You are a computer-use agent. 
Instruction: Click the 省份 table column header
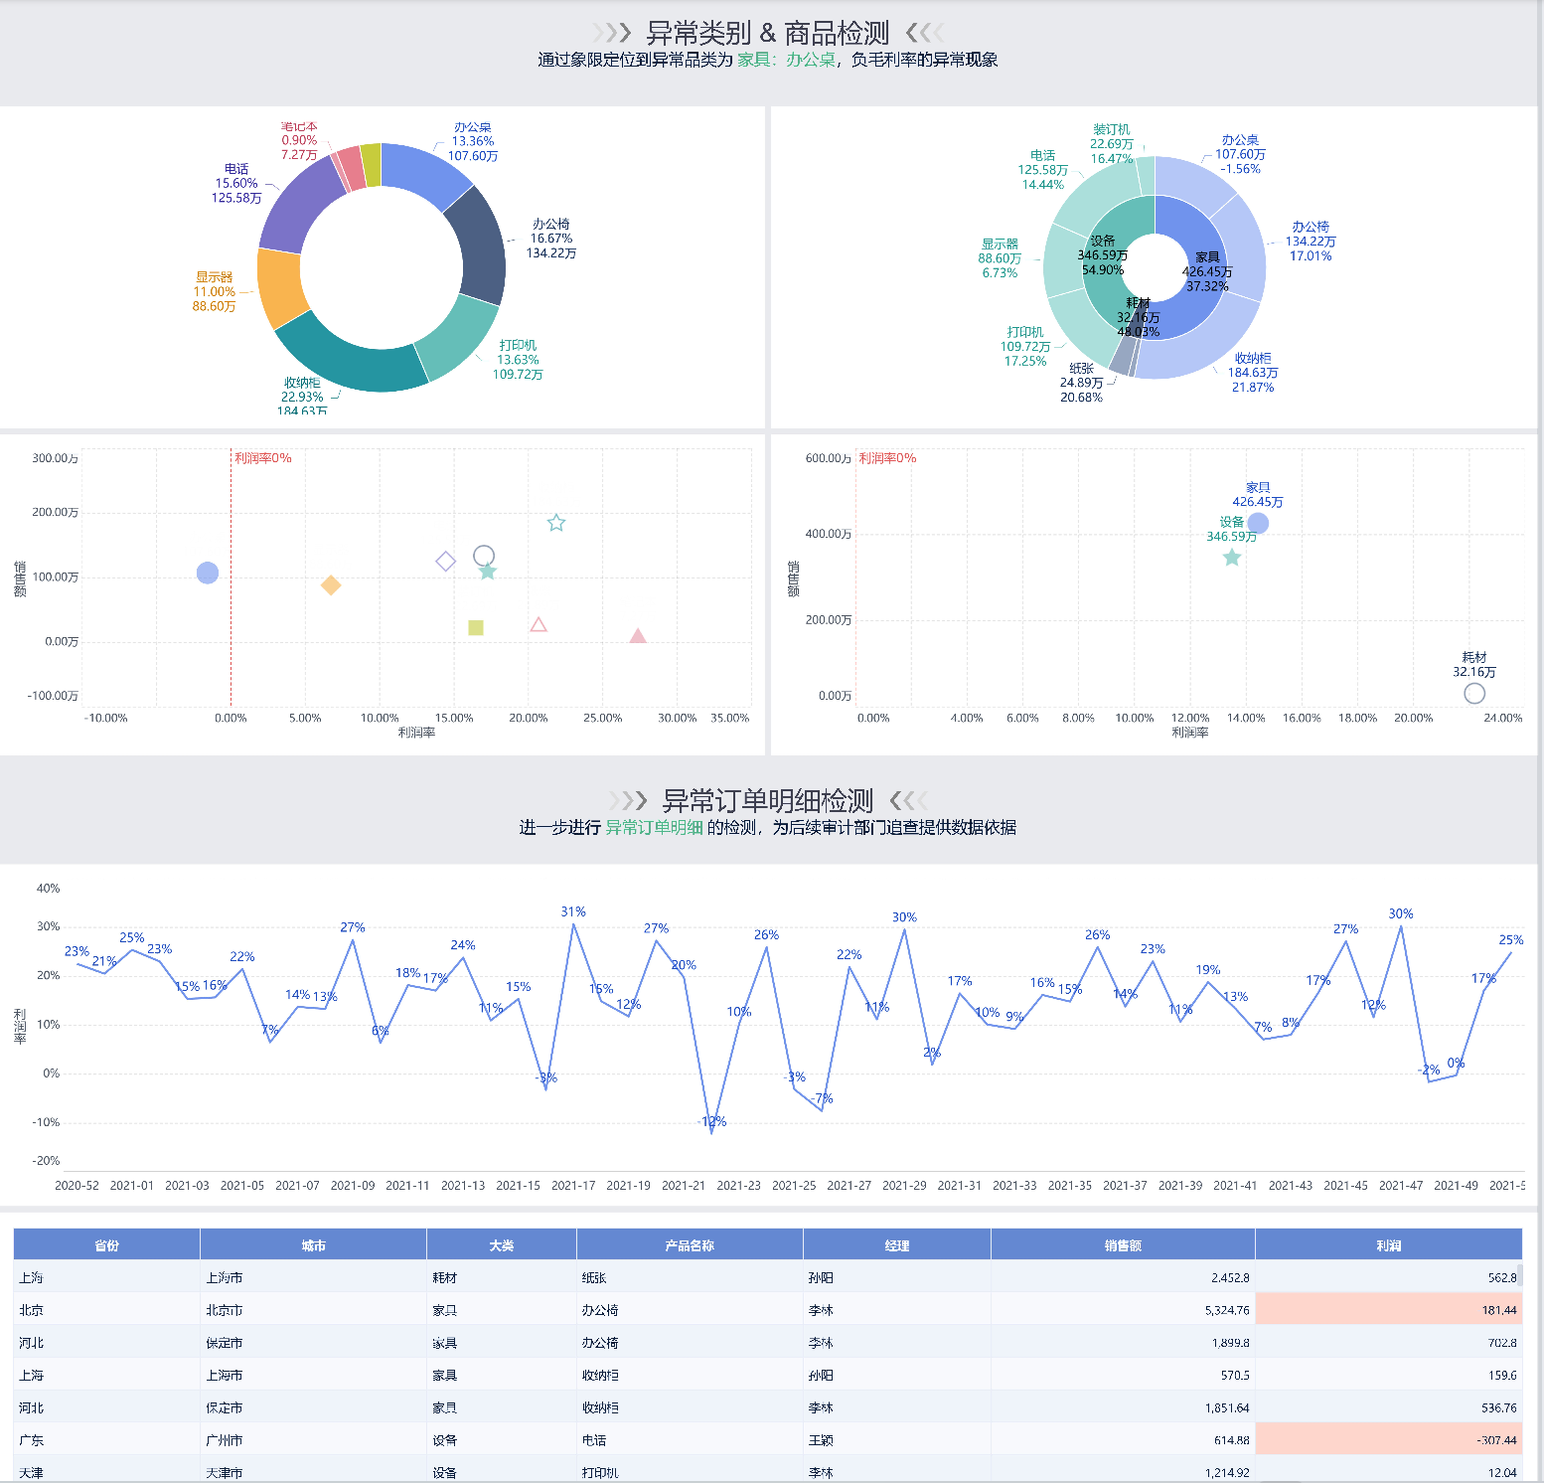(106, 1245)
